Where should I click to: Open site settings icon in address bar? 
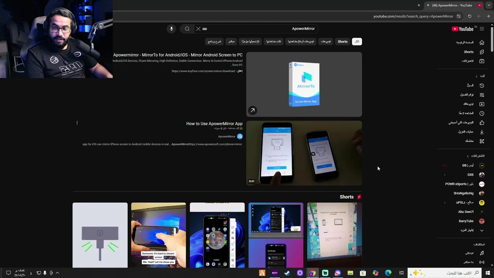click(x=458, y=16)
